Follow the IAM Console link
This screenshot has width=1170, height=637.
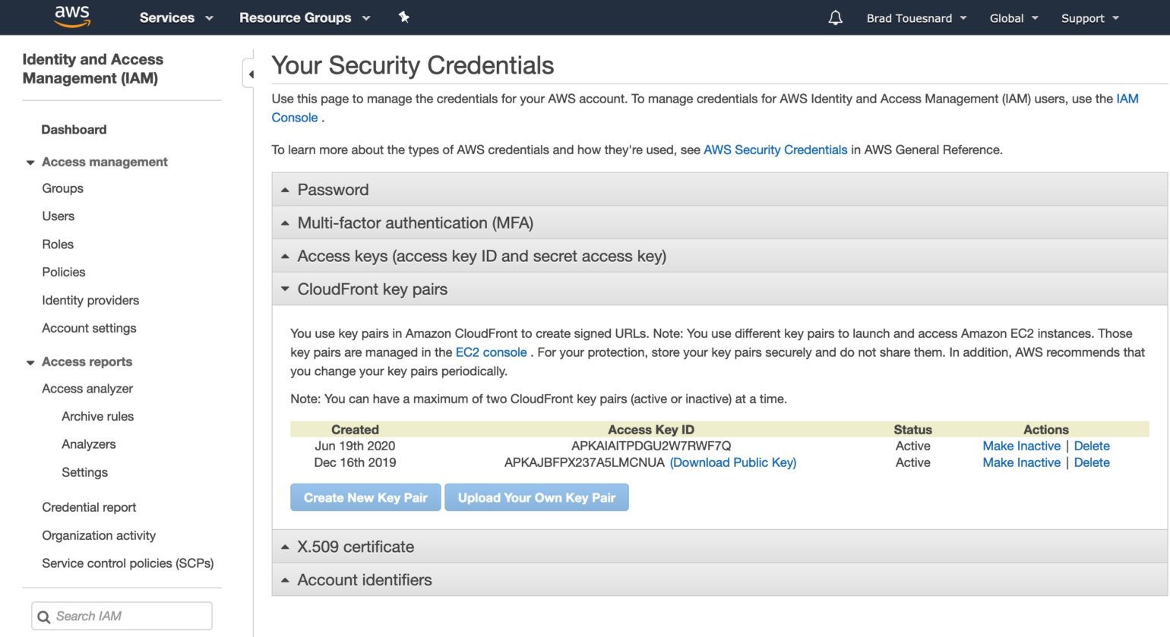click(1127, 99)
